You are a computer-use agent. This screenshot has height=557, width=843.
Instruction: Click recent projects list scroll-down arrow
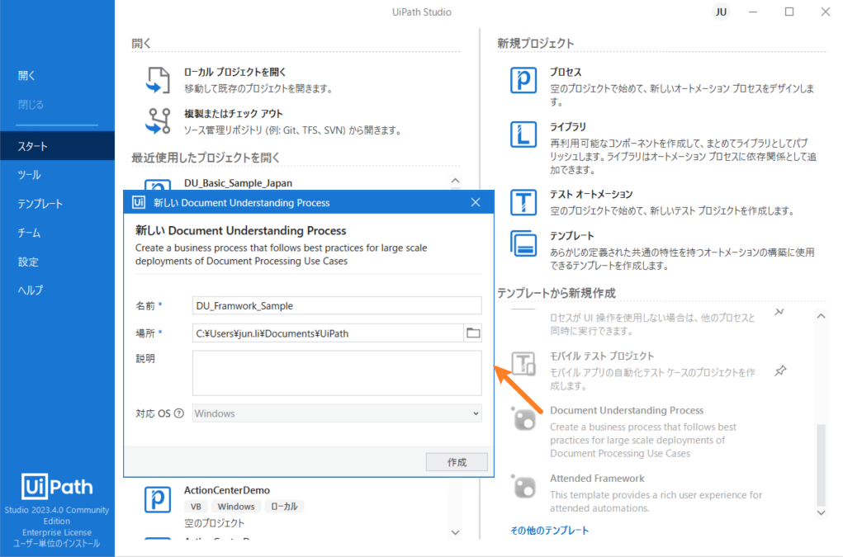456,532
